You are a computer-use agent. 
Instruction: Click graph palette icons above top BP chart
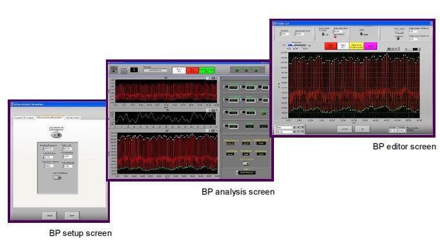[213, 78]
